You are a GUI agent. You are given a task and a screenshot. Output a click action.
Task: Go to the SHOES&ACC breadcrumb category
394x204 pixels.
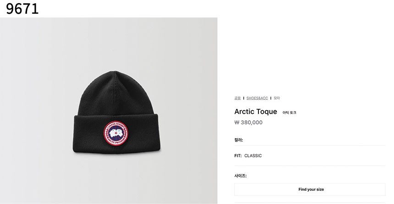tap(257, 98)
